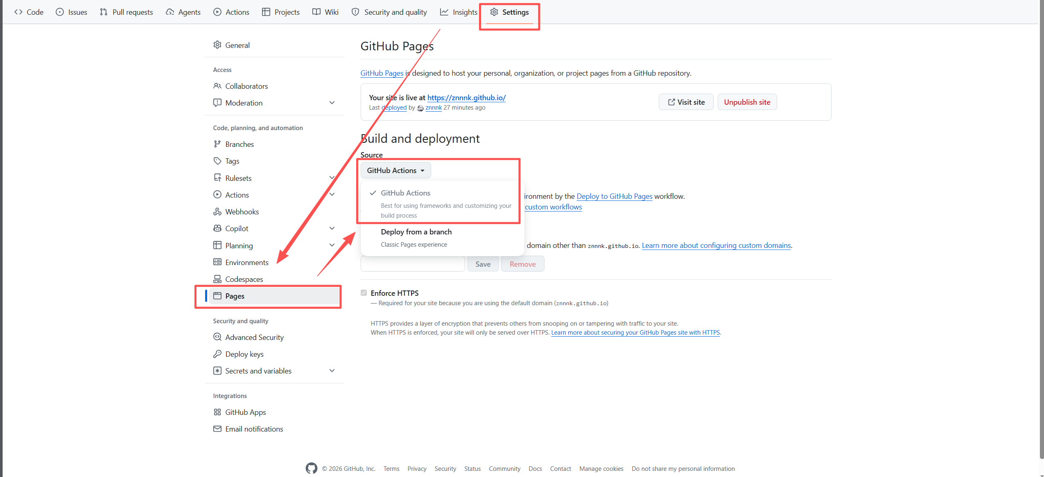Click the Moderation report icon
This screenshot has width=1044, height=477.
tap(217, 103)
